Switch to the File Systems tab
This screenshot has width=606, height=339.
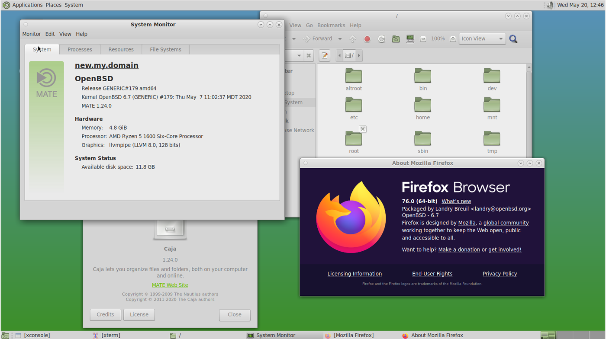coord(165,49)
